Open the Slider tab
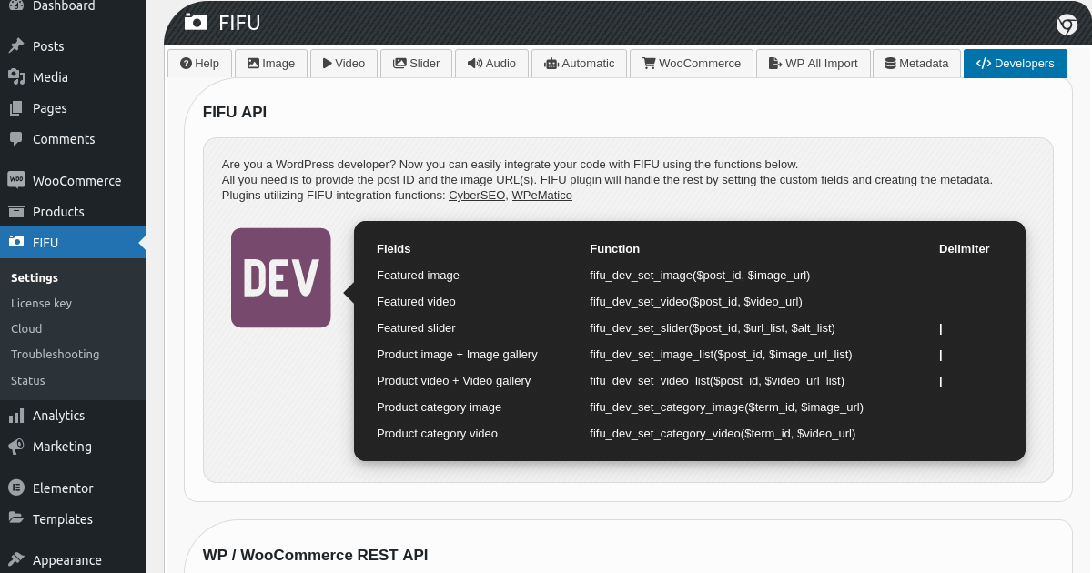This screenshot has height=573, width=1092. (416, 64)
